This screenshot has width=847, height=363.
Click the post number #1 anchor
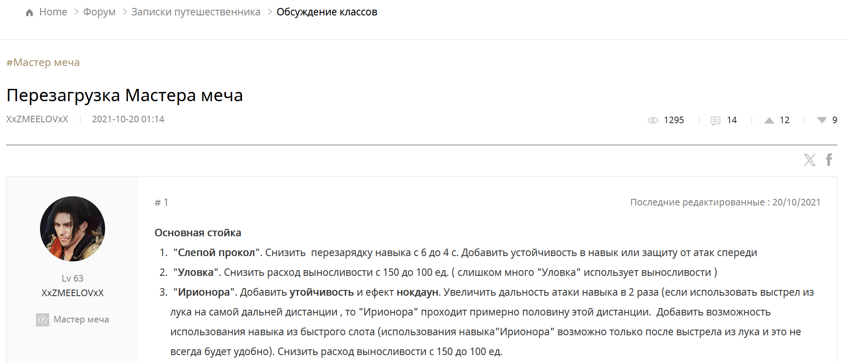point(161,202)
